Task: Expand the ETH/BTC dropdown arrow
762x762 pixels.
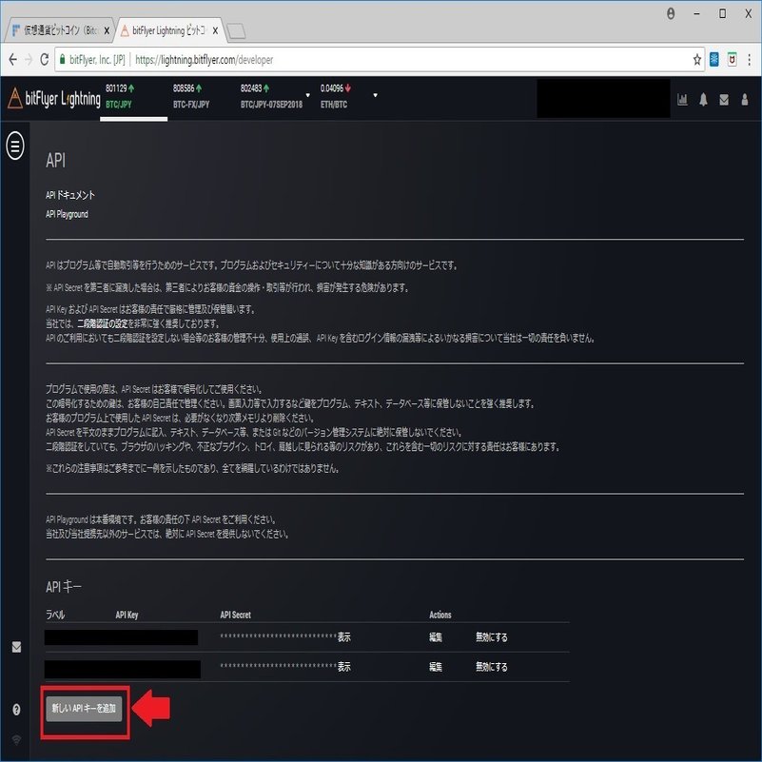Action: click(375, 95)
